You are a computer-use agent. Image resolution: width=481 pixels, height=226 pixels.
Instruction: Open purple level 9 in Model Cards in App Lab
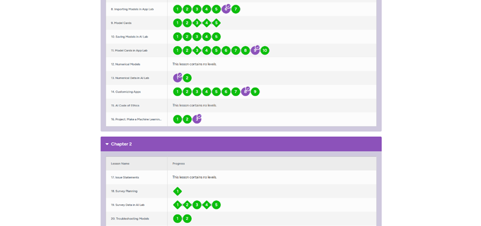pos(255,50)
